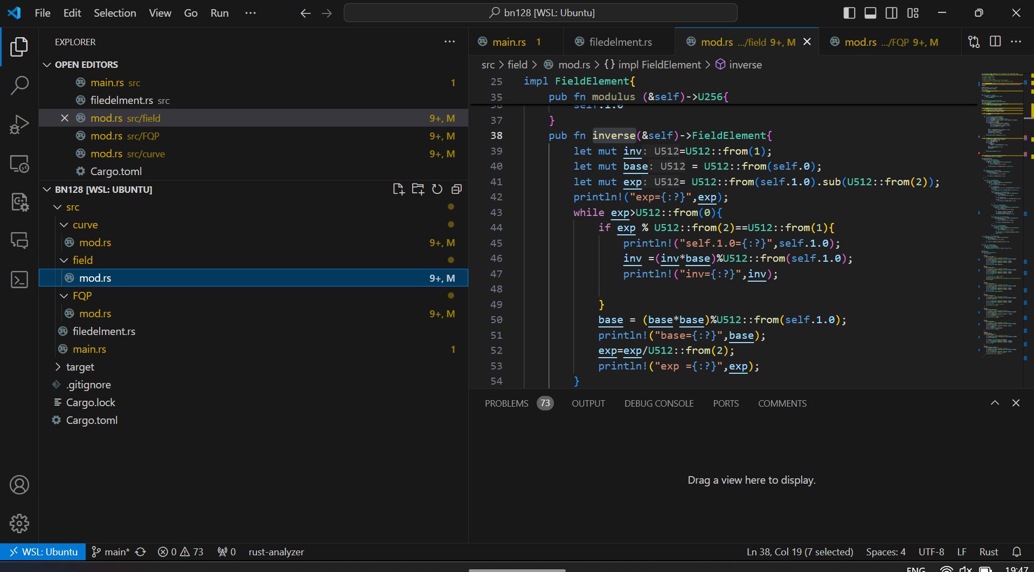Go back in navigation history
The height and width of the screenshot is (572, 1034).
coord(306,13)
